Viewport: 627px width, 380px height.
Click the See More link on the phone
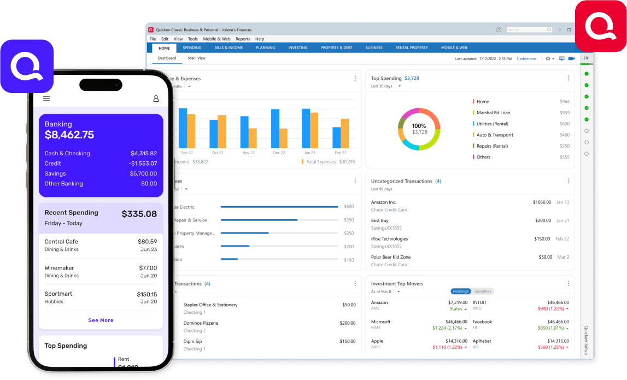click(x=101, y=320)
